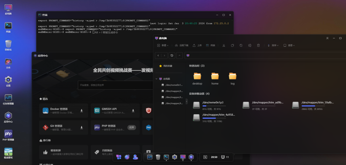Image resolution: width=346 pixels, height=165 pixels.
Task: Go back with the left arrow in file manager
Action: coord(158,56)
